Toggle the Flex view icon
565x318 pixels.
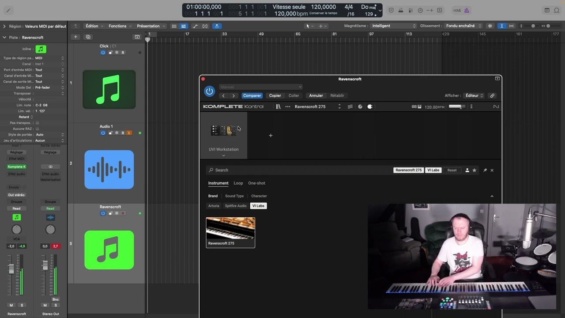tap(205, 26)
